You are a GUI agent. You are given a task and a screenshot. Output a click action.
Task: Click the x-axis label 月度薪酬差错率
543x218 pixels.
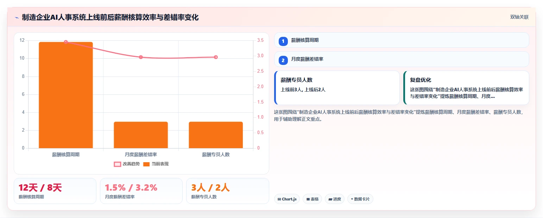click(x=141, y=154)
